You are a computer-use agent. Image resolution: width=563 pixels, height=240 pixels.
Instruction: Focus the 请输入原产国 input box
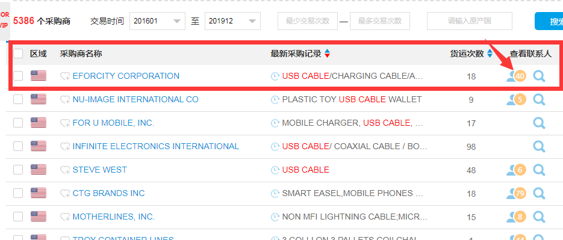pyautogui.click(x=469, y=21)
